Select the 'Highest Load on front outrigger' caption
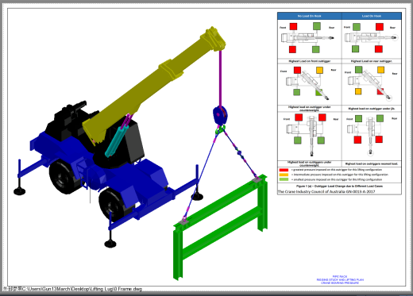Image resolution: width=413 pixels, height=296 pixels. click(310, 61)
